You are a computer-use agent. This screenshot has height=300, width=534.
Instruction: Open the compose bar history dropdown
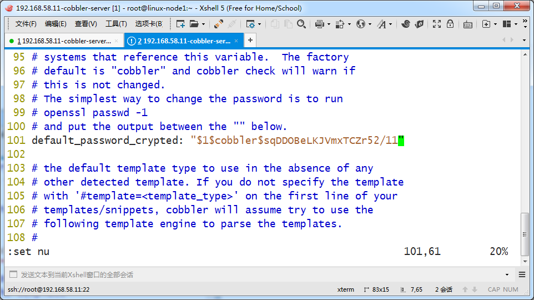[507, 275]
